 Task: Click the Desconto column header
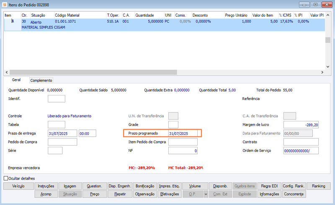207,15
